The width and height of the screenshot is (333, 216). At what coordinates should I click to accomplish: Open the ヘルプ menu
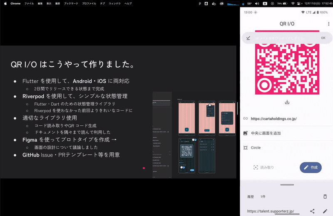click(128, 3)
